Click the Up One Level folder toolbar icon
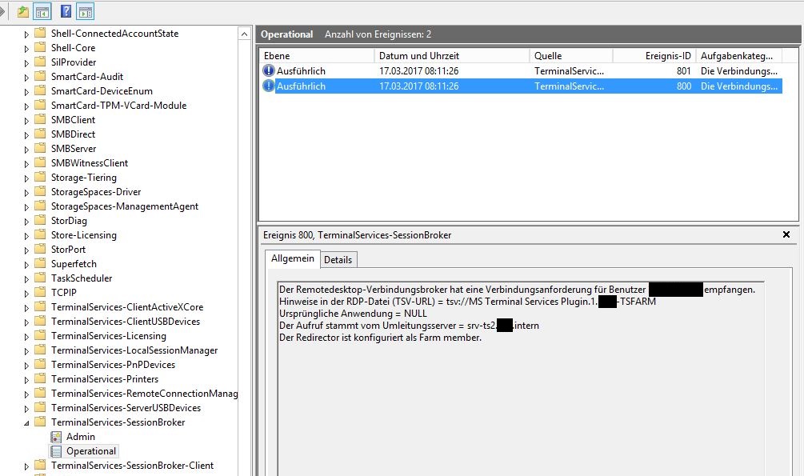The width and height of the screenshot is (804, 476). (23, 11)
